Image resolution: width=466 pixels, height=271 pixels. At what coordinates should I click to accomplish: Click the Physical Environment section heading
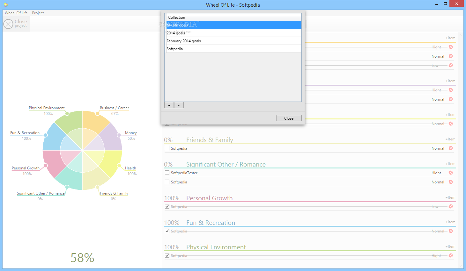click(216, 247)
